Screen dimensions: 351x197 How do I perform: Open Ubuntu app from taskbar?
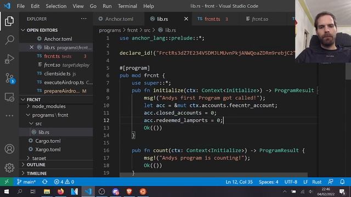143,192
